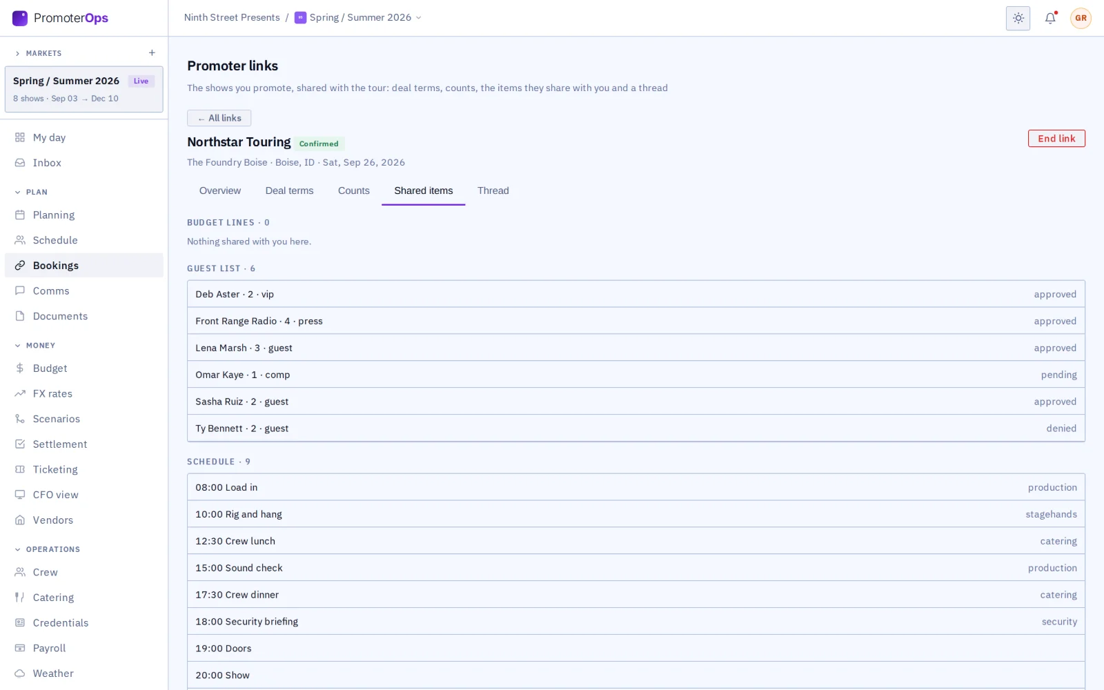Expand the Markets section
Viewport: 1104px width, 690px height.
coord(39,53)
